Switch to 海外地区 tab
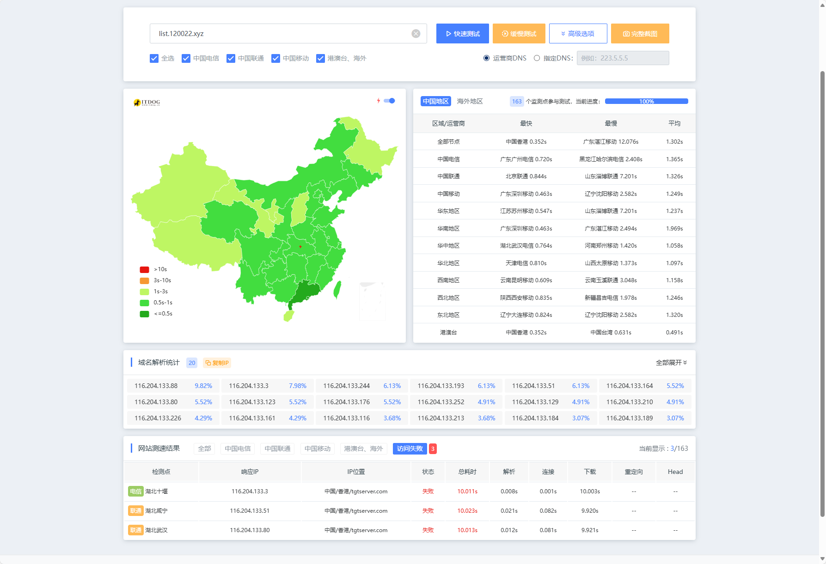This screenshot has width=826, height=564. tap(470, 101)
